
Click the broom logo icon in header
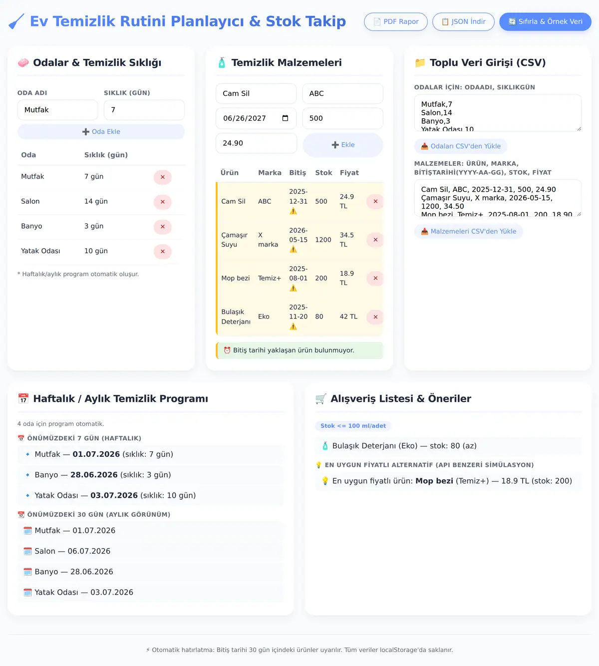click(16, 22)
